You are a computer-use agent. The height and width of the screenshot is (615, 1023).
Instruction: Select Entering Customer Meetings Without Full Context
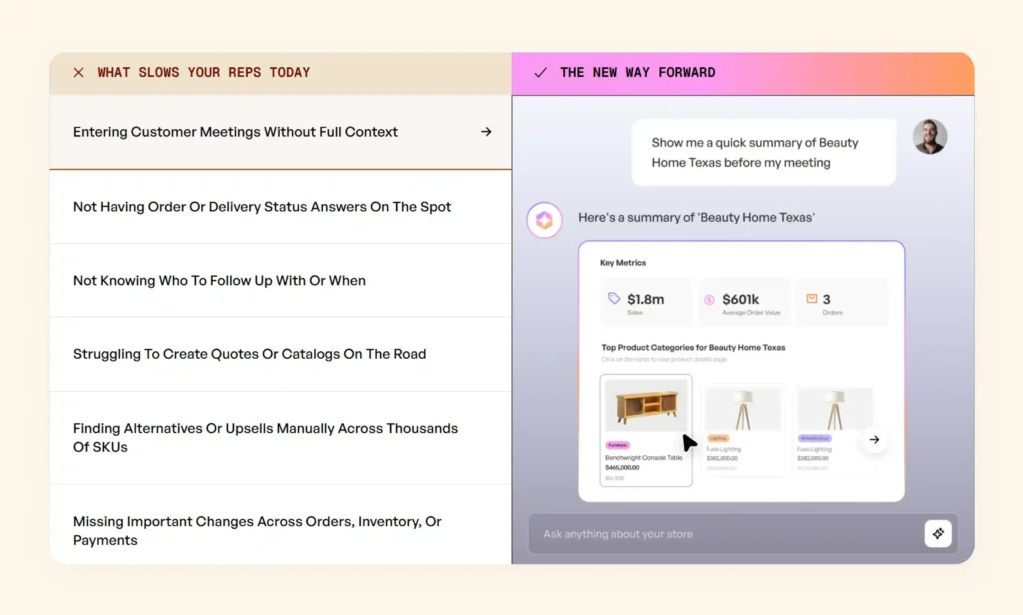click(281, 133)
